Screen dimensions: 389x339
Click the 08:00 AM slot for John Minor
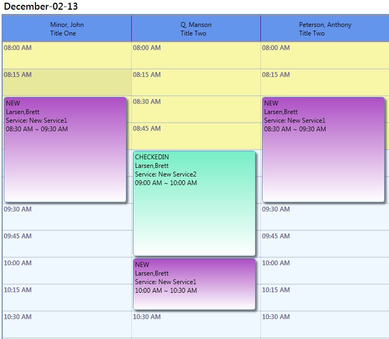coord(67,55)
